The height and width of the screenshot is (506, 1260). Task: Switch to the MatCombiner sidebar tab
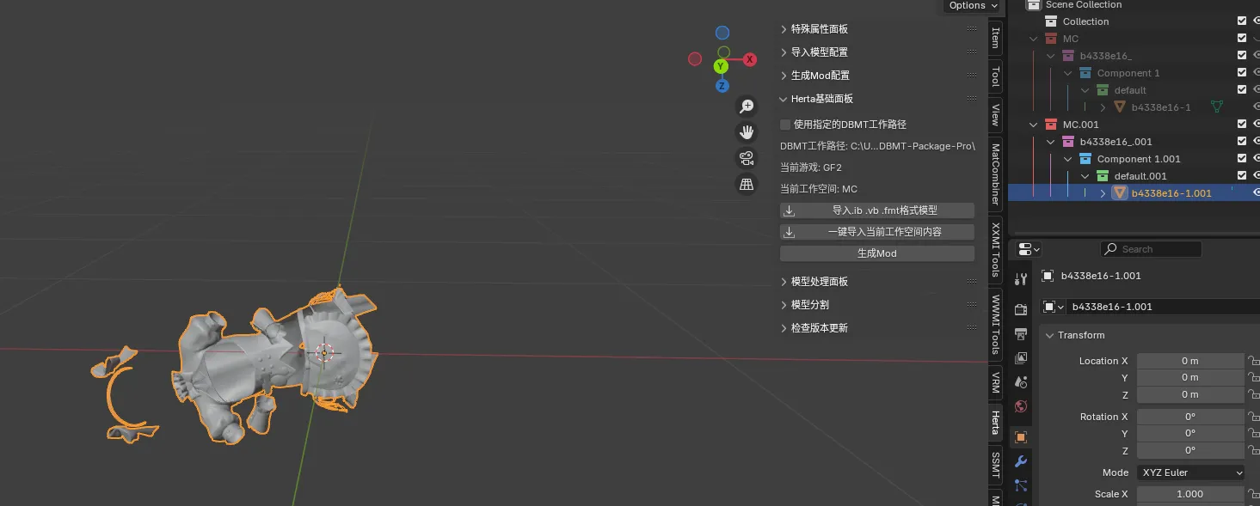tap(996, 174)
